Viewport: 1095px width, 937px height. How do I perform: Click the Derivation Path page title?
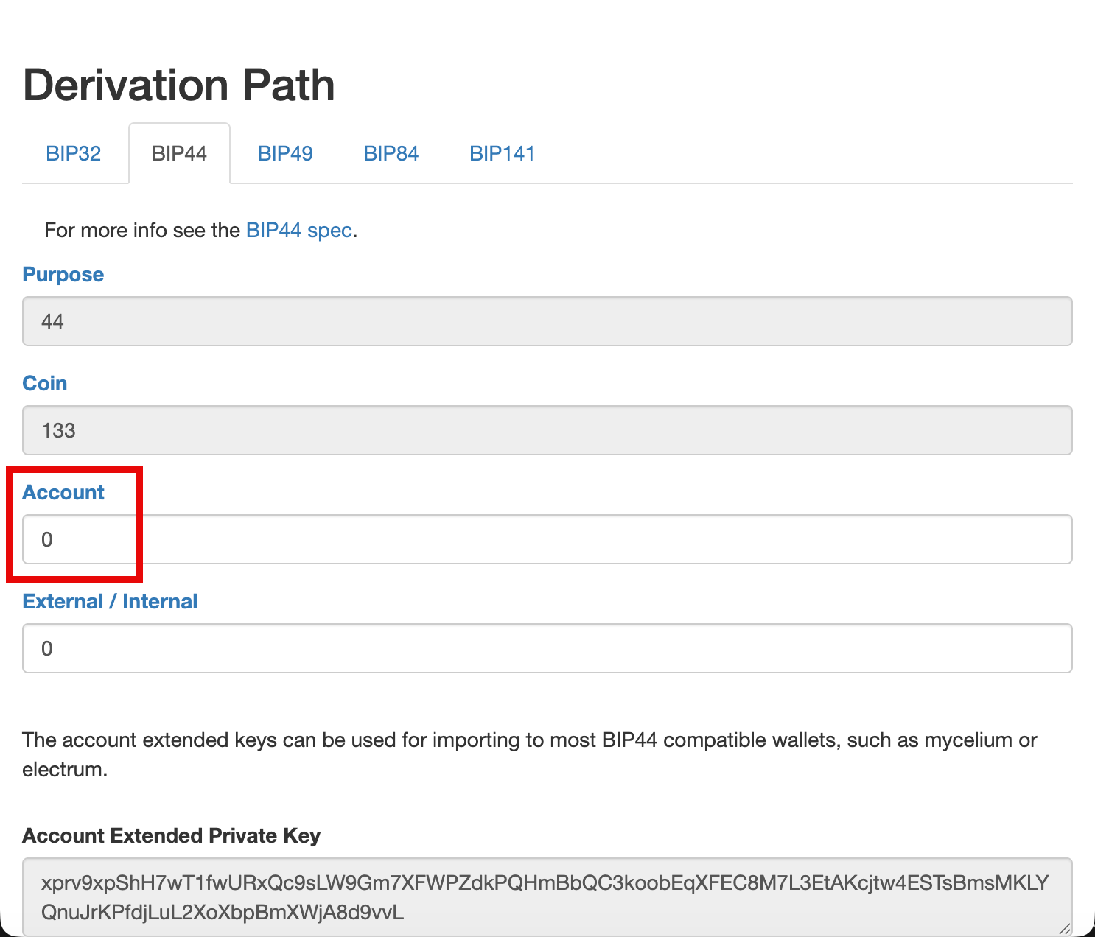(178, 84)
